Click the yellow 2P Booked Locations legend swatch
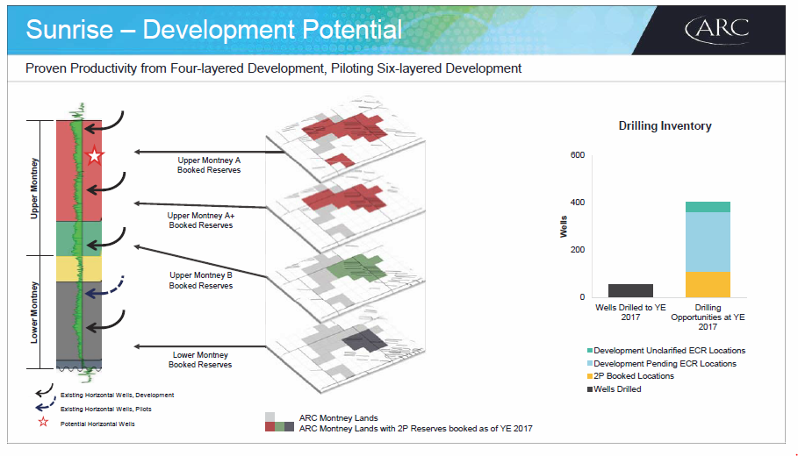Image resolution: width=798 pixels, height=456 pixels. click(x=590, y=376)
